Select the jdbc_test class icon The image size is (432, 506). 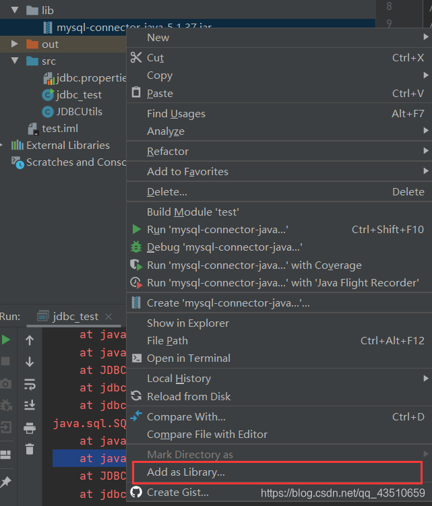point(48,94)
